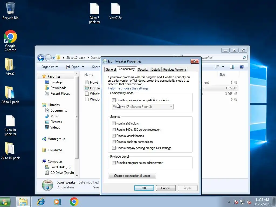This screenshot has height=207, width=276.
Task: Open the Windows XP (Service Pack 3) dropdown
Action: [143, 107]
